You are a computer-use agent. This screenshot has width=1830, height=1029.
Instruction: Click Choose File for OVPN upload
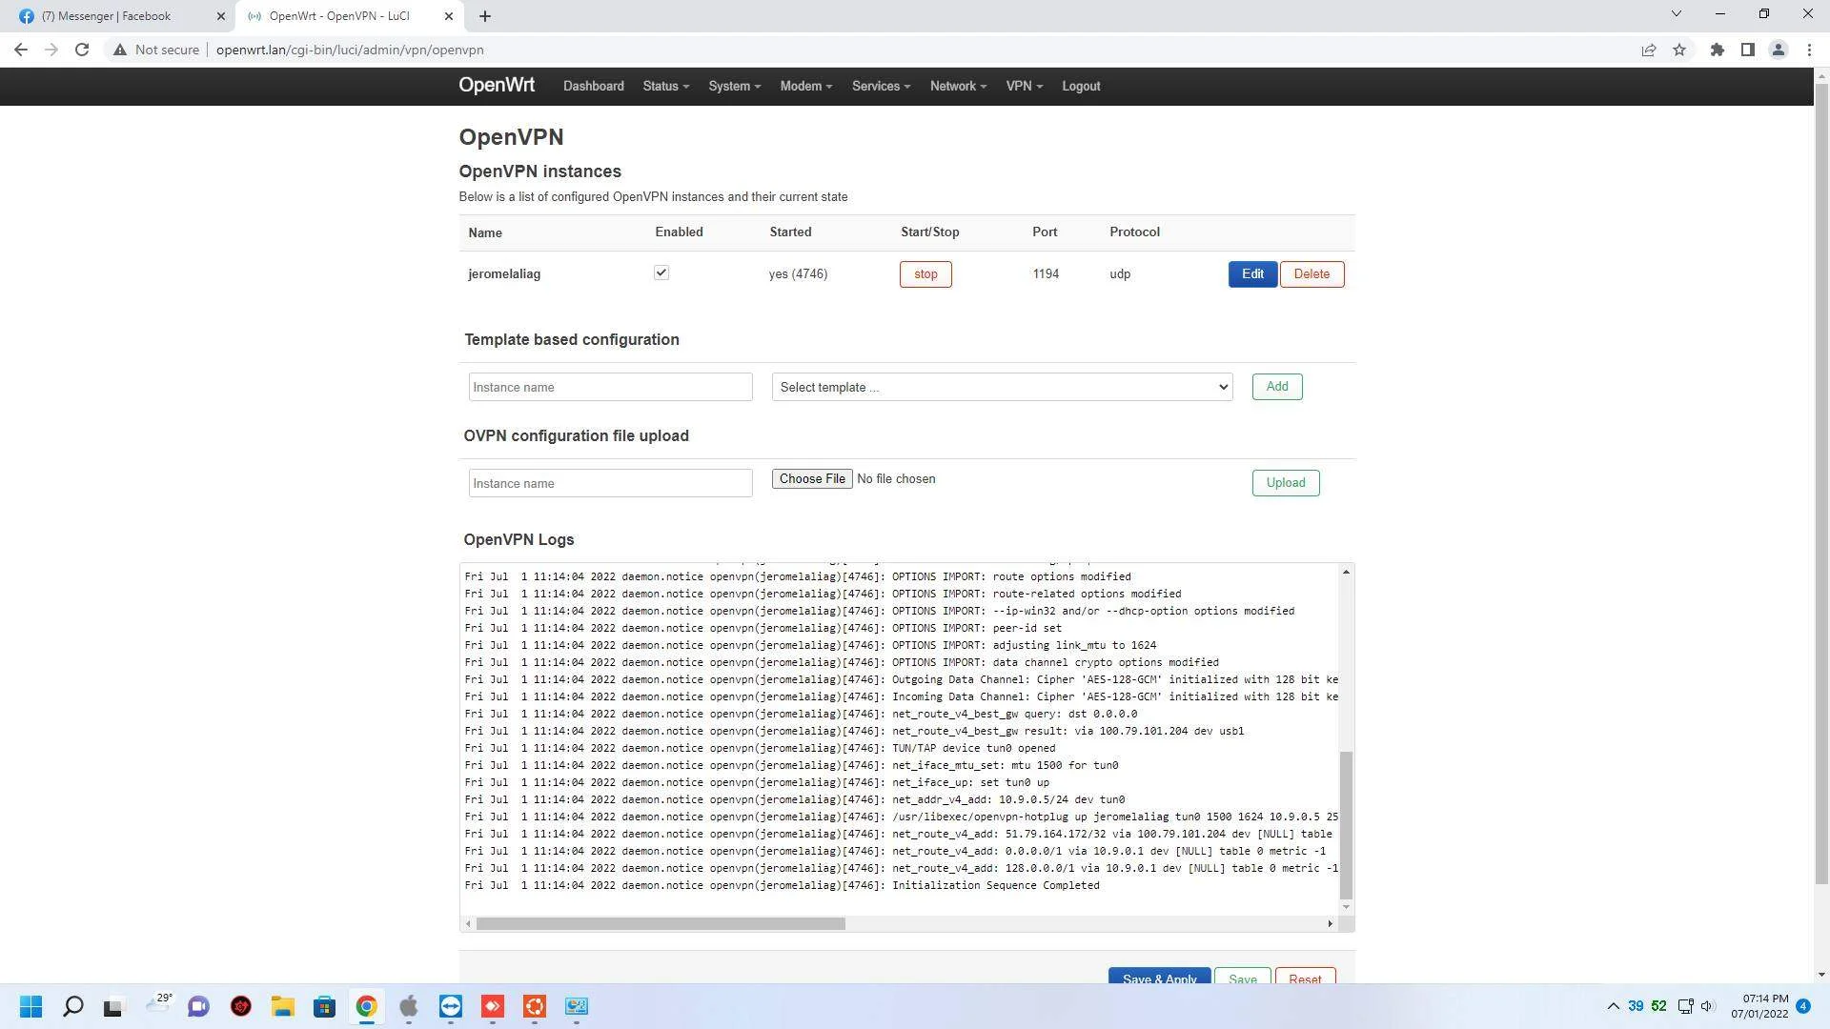coord(812,479)
